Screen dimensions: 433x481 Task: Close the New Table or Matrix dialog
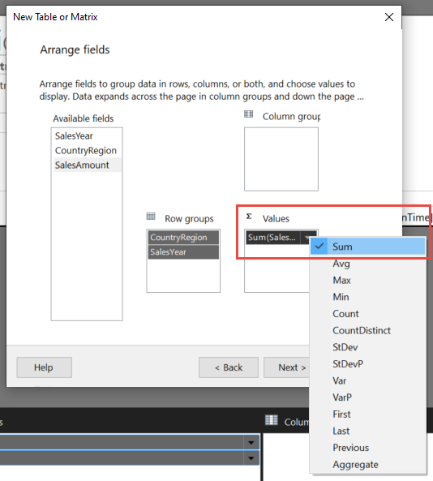point(389,17)
